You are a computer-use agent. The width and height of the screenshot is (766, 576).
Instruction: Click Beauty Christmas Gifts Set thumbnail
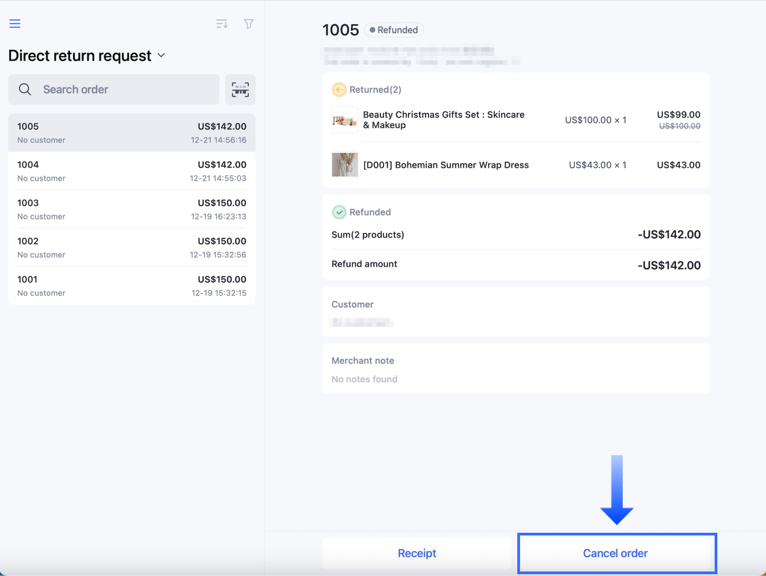(345, 120)
